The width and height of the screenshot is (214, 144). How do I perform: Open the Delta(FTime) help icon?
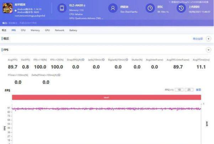pyautogui.click(x=59, y=75)
